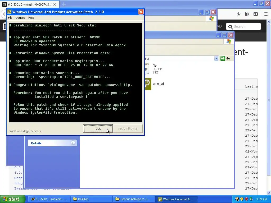271x203 pixels.
Task: Switch to the Windows Universal A... taskbar button
Action: 176,199
